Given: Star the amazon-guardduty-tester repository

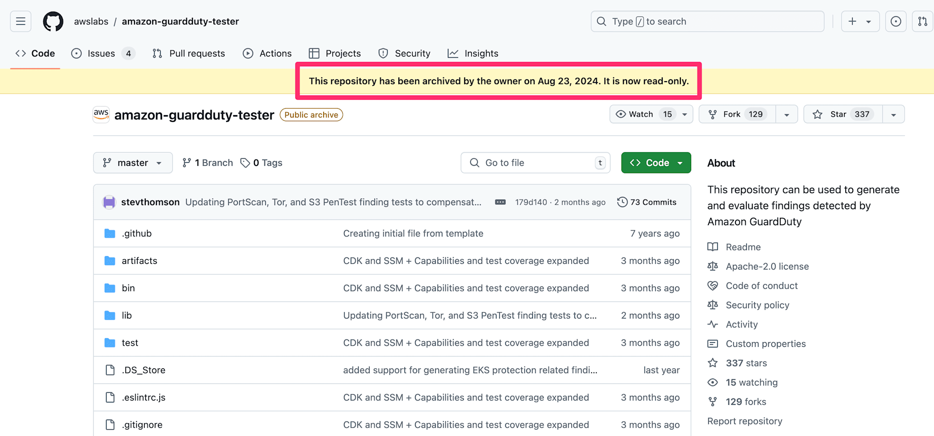Looking at the screenshot, I should tap(843, 114).
